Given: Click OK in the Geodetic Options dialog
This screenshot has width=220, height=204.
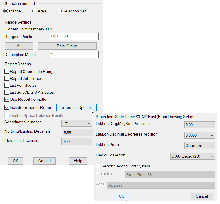Looking at the screenshot, I should (x=121, y=196).
